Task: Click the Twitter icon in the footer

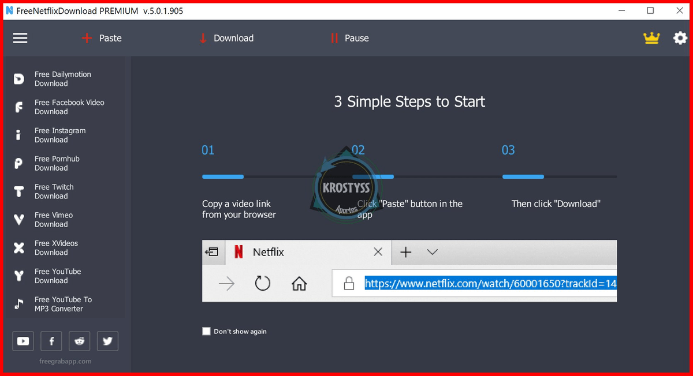Action: tap(107, 341)
